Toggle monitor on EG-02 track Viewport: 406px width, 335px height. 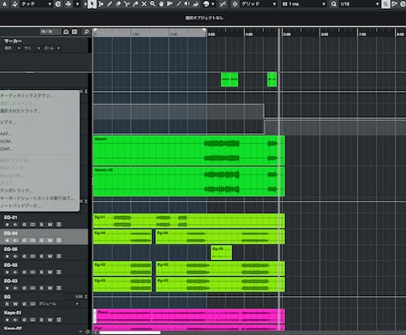pyautogui.click(x=15, y=272)
